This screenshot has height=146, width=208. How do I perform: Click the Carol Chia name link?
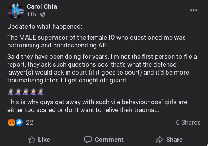coord(42,6)
